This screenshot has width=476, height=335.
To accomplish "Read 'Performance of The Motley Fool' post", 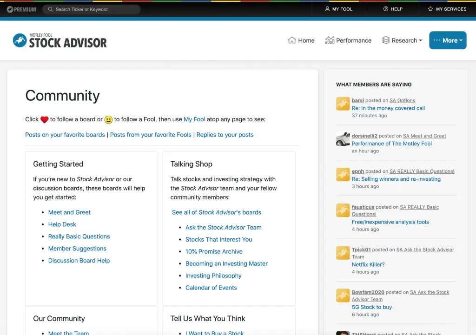I will click(391, 144).
